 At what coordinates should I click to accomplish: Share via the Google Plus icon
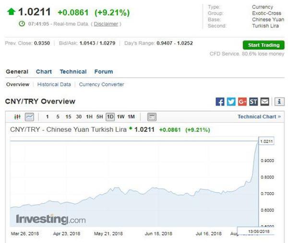(x=242, y=102)
